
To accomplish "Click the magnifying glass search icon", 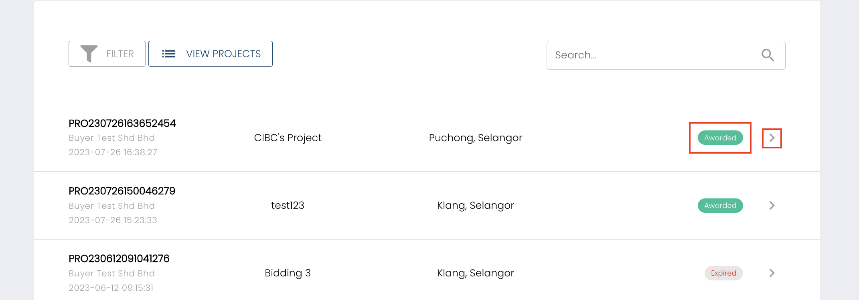I will click(x=768, y=55).
